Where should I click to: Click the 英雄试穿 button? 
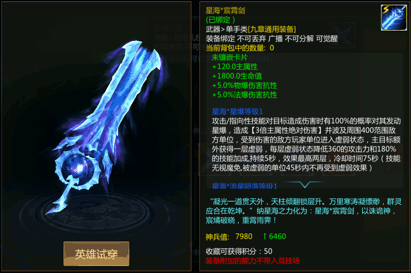[96, 254]
